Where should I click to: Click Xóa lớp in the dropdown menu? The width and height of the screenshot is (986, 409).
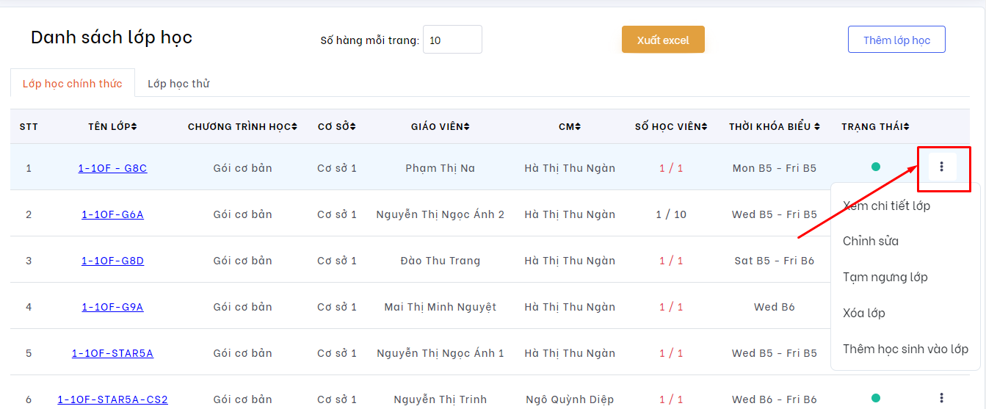[x=864, y=314]
